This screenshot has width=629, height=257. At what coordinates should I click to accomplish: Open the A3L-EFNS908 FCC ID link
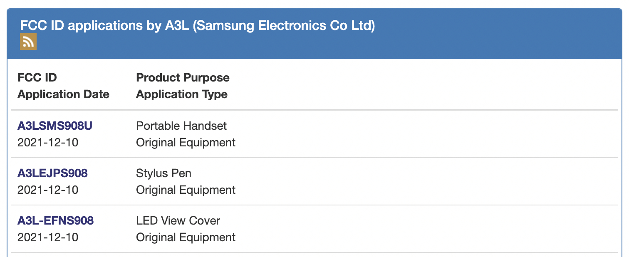56,220
